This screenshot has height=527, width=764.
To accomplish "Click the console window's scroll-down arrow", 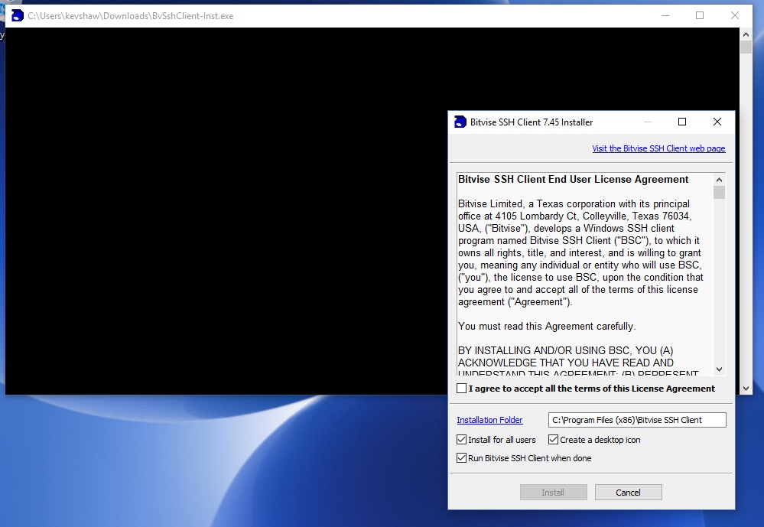I will pos(746,389).
